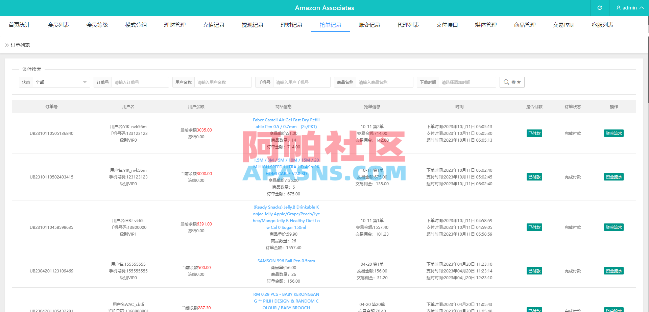Click the 资金流水 button for order UB2310110505136840

(x=614, y=133)
